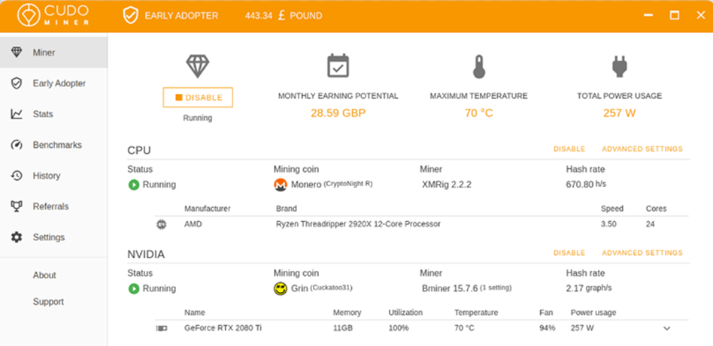Viewport: 713px width, 346px height.
Task: Open CPU Advanced Settings
Action: (x=642, y=149)
